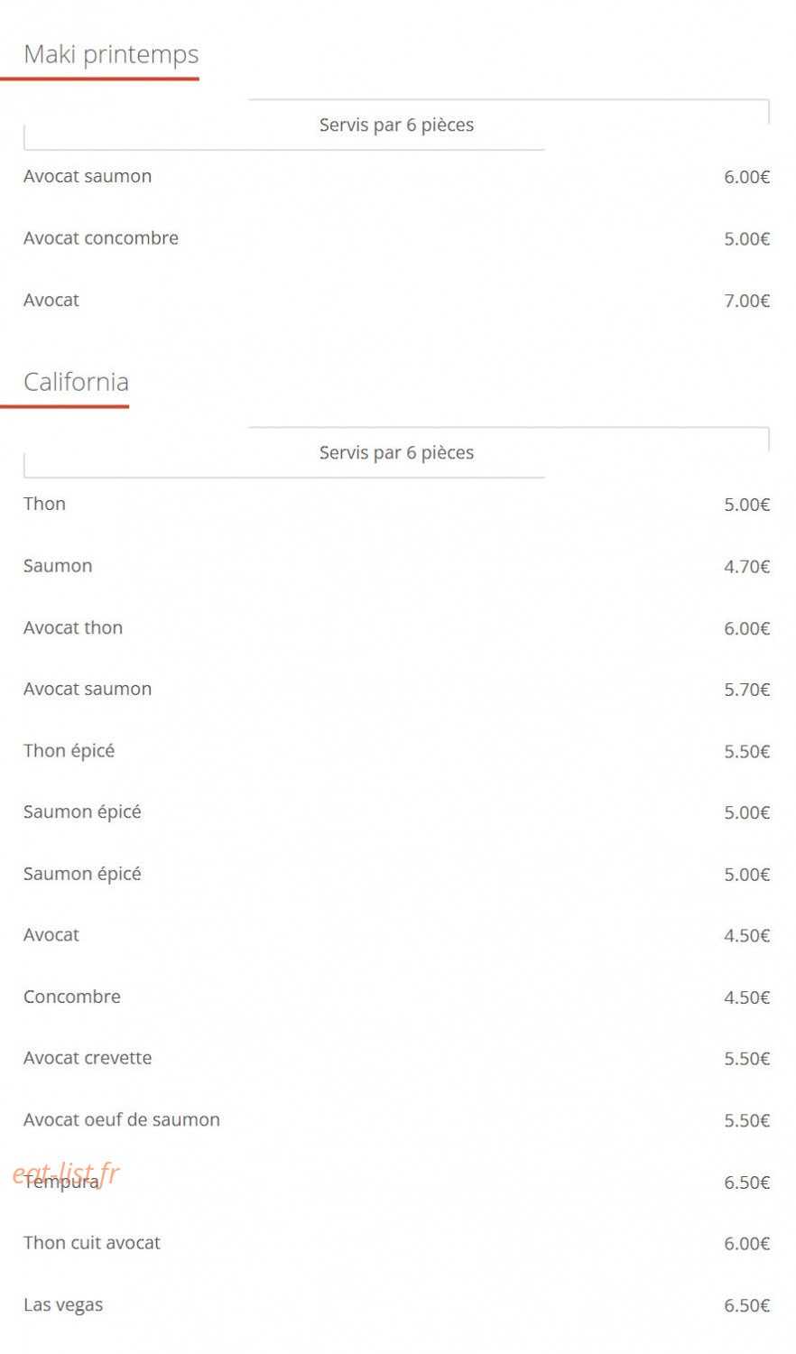The height and width of the screenshot is (1354, 796).
Task: Select the Avocat concombre item
Action: click(101, 238)
